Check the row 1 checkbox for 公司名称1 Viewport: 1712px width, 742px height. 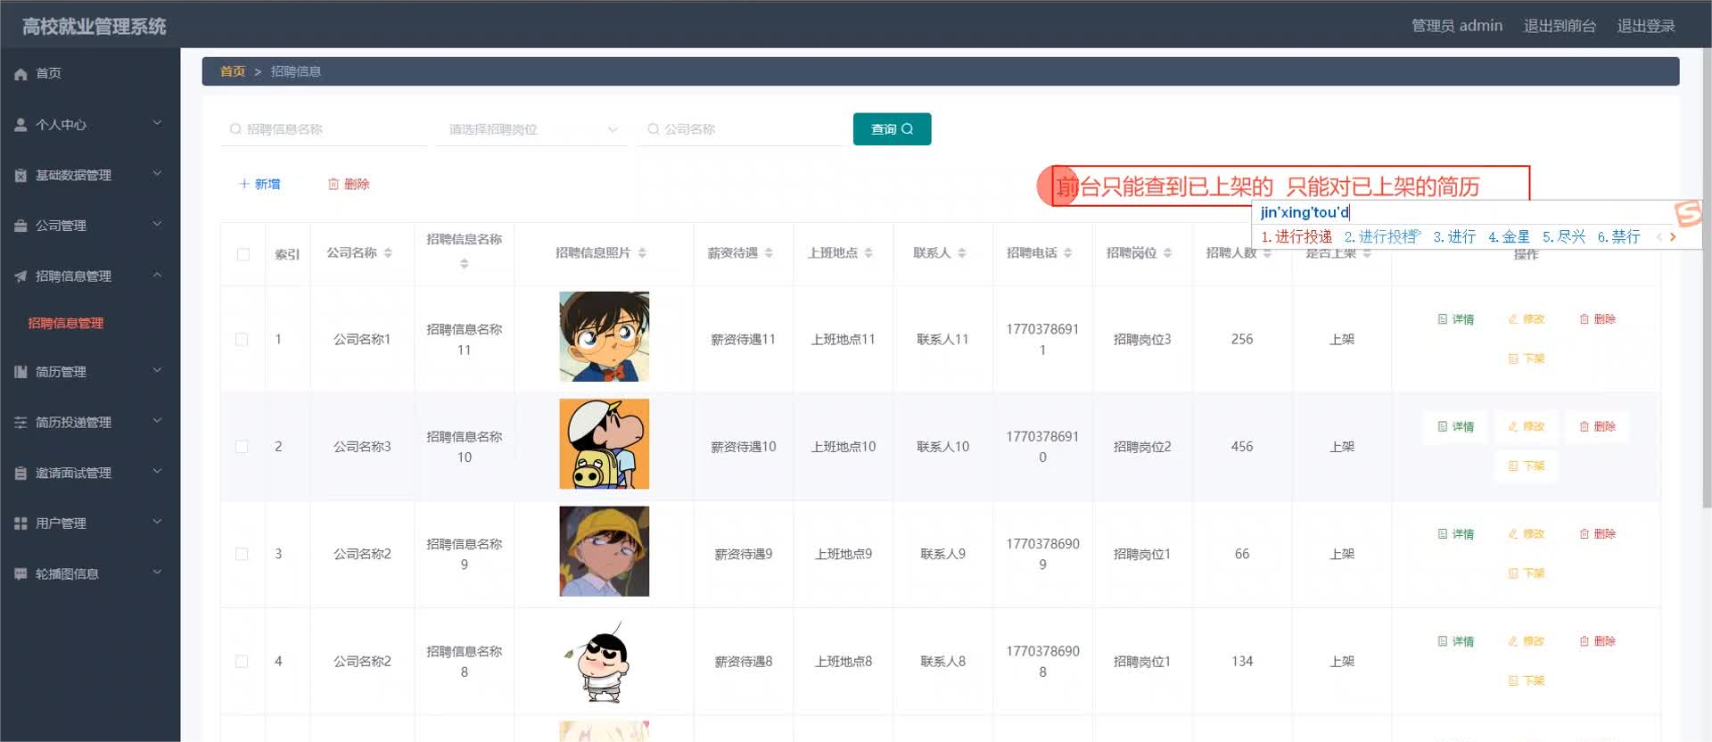tap(242, 340)
